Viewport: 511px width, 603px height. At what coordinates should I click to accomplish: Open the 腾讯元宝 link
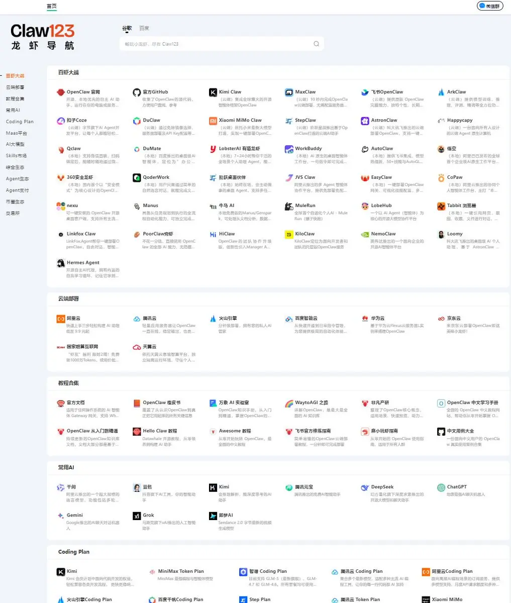[304, 487]
